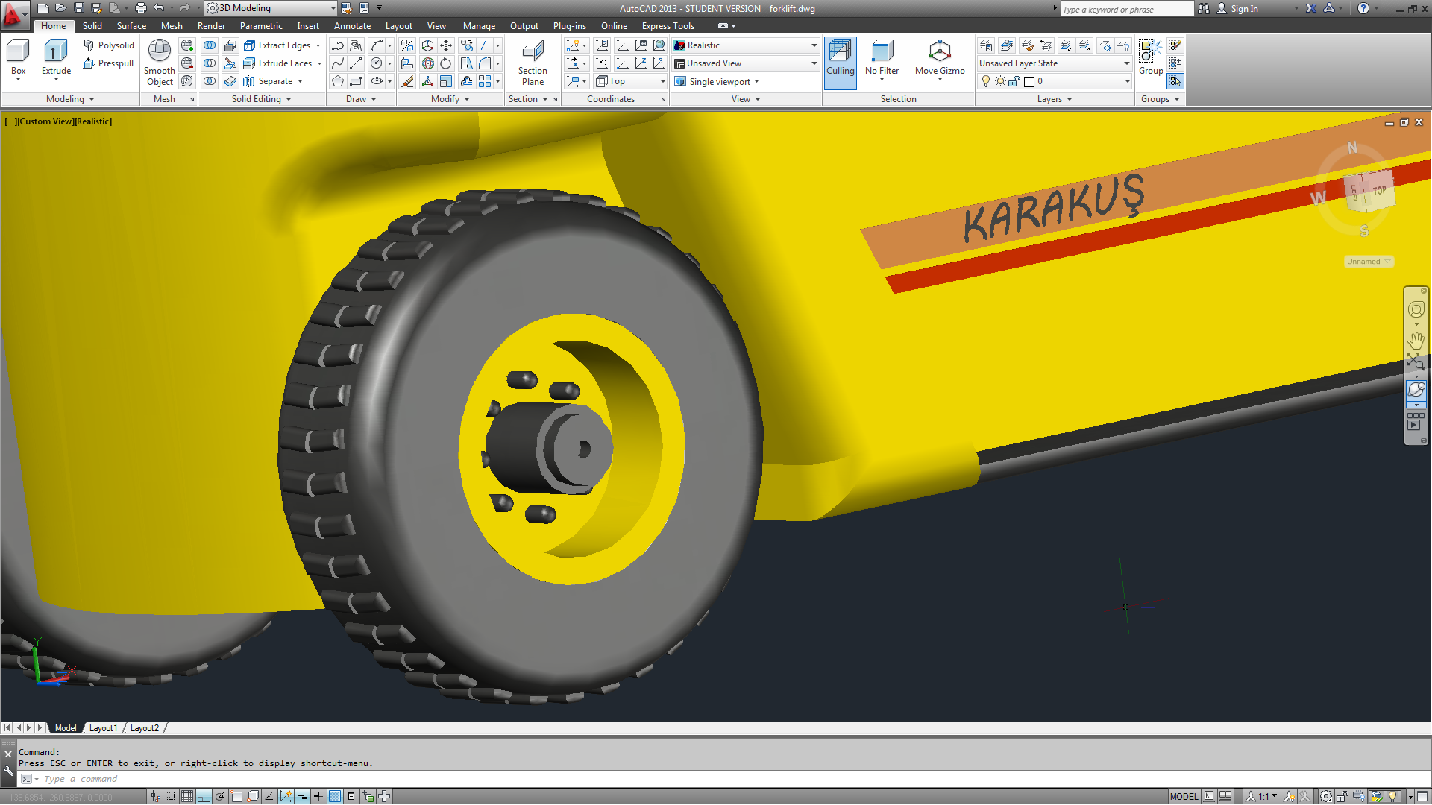Click the Presspull tool

[109, 63]
